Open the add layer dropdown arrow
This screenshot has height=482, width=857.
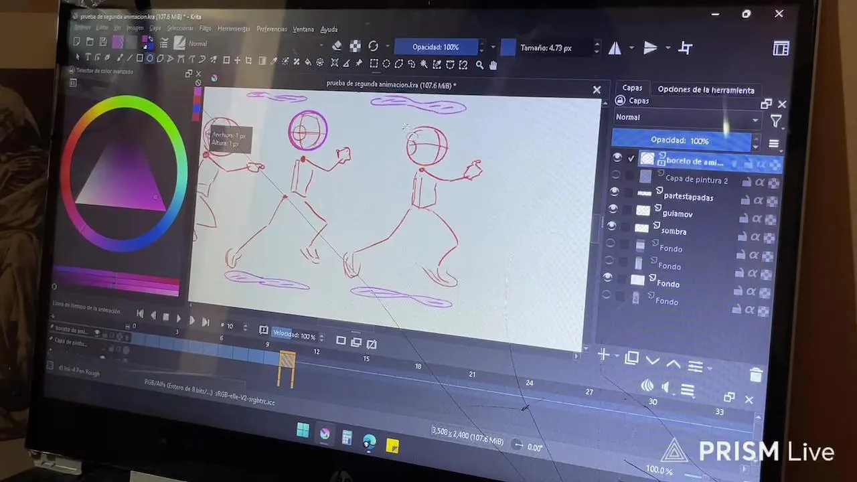(x=615, y=357)
